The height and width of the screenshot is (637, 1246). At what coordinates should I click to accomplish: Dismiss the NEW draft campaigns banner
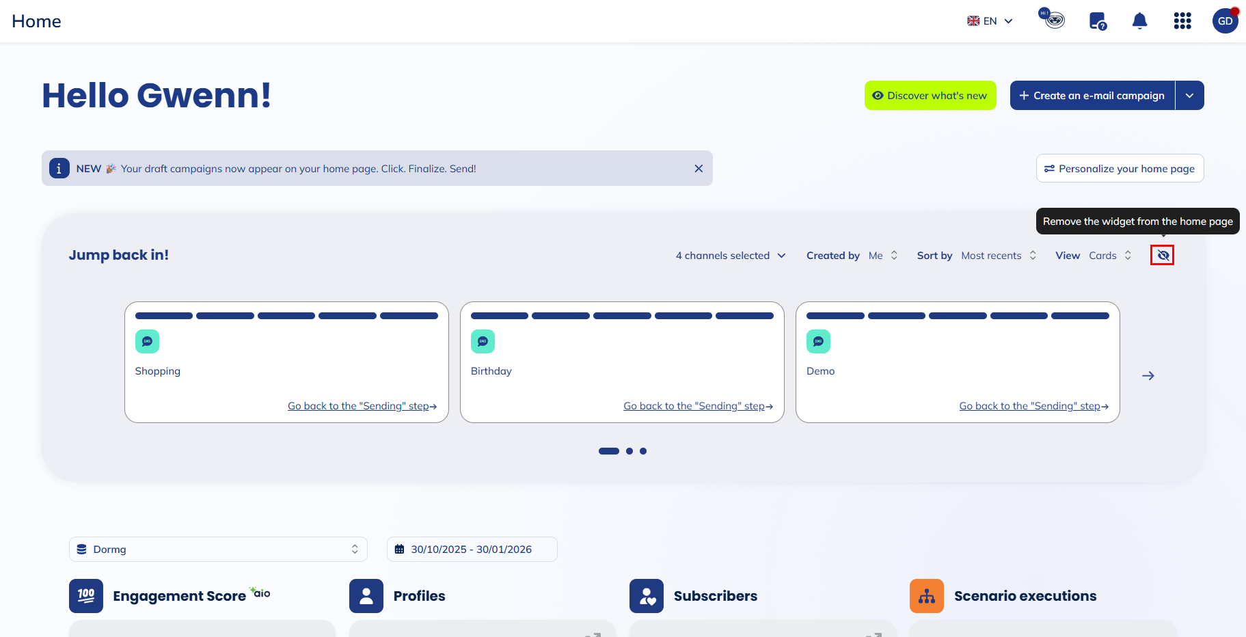pos(699,169)
